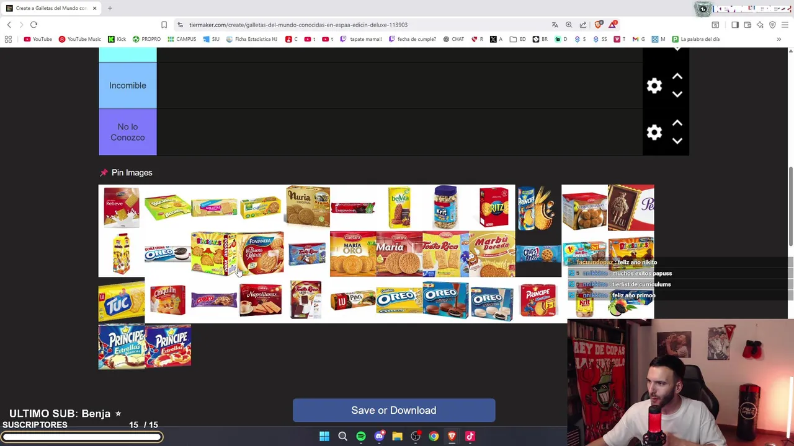794x446 pixels.
Task: Select the Relieve cookie image
Action: (122, 208)
